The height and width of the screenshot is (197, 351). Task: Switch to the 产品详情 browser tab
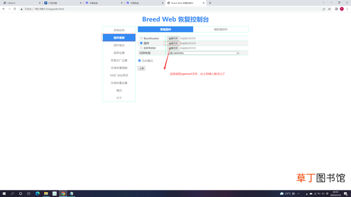(x=63, y=3)
